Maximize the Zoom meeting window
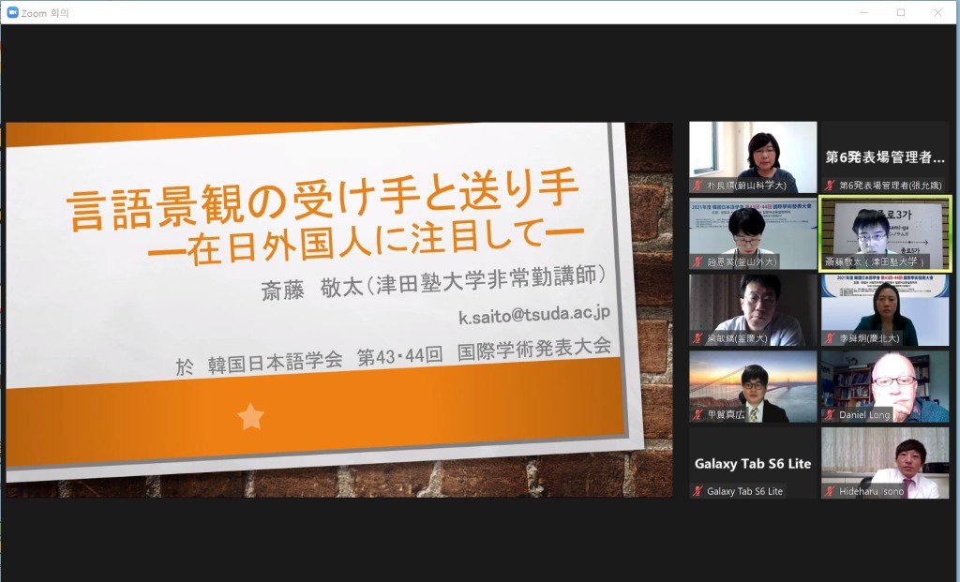The height and width of the screenshot is (582, 960). coord(901,12)
